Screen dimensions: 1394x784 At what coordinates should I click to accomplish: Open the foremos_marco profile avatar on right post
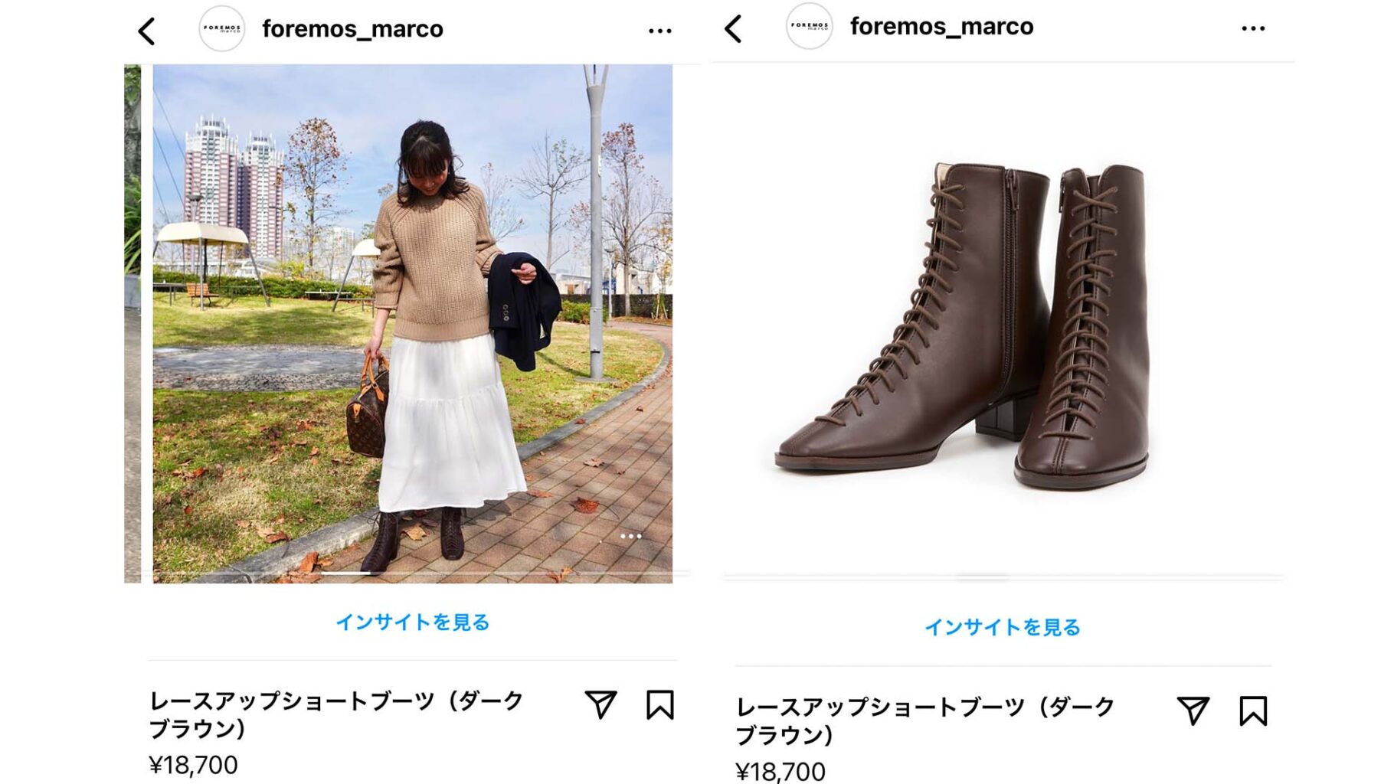(810, 26)
